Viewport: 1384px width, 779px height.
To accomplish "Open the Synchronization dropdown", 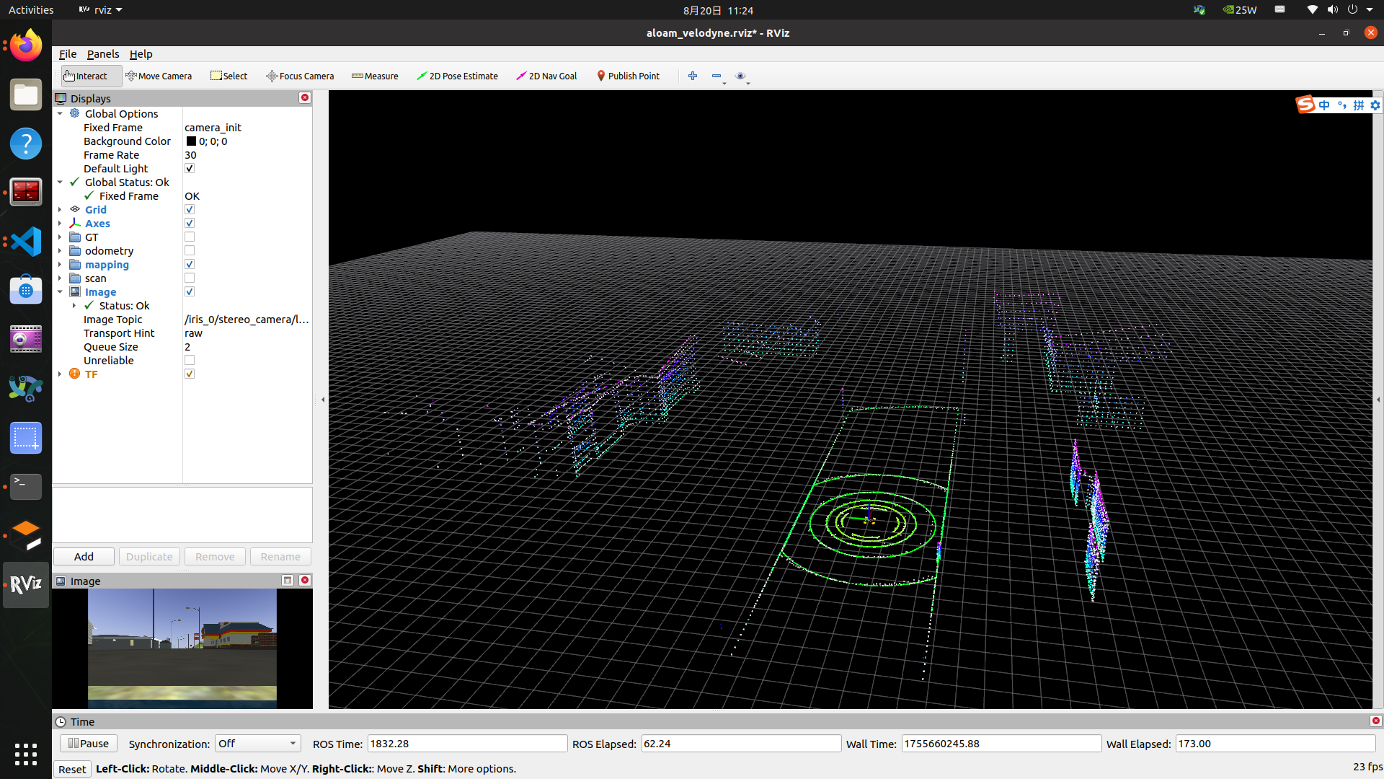I will tap(257, 744).
